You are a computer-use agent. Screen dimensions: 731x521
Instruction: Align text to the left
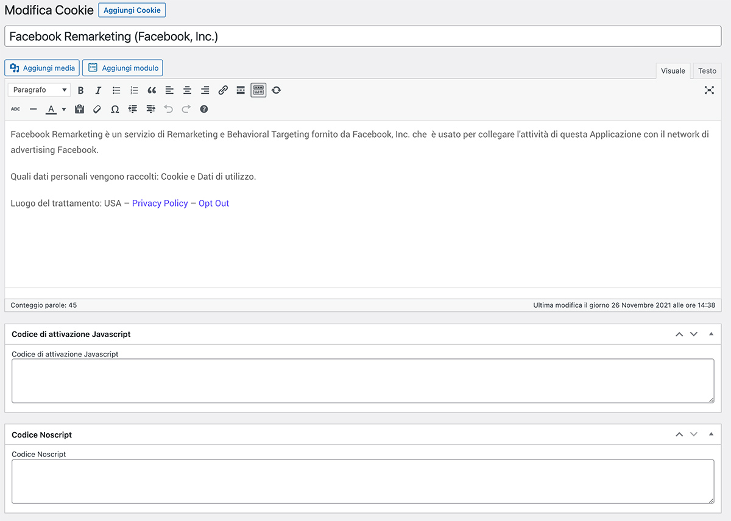click(x=169, y=90)
